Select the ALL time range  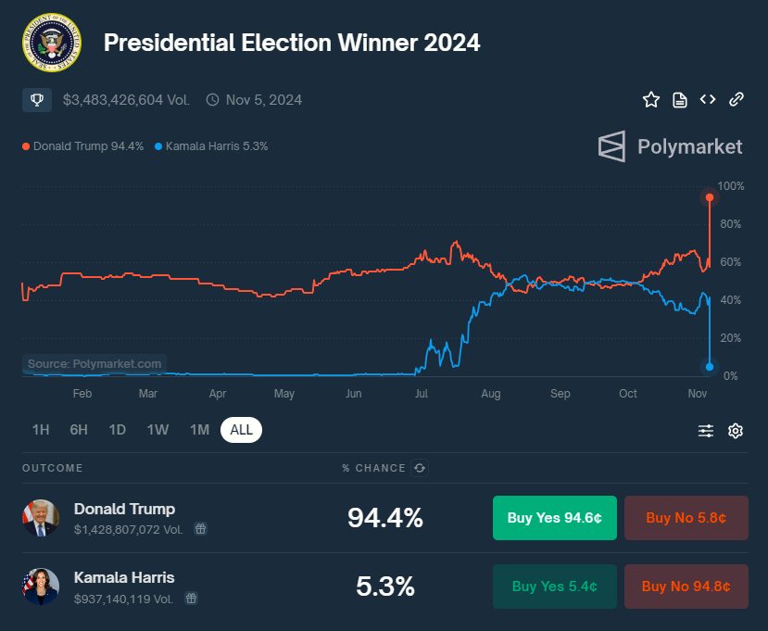coord(241,430)
